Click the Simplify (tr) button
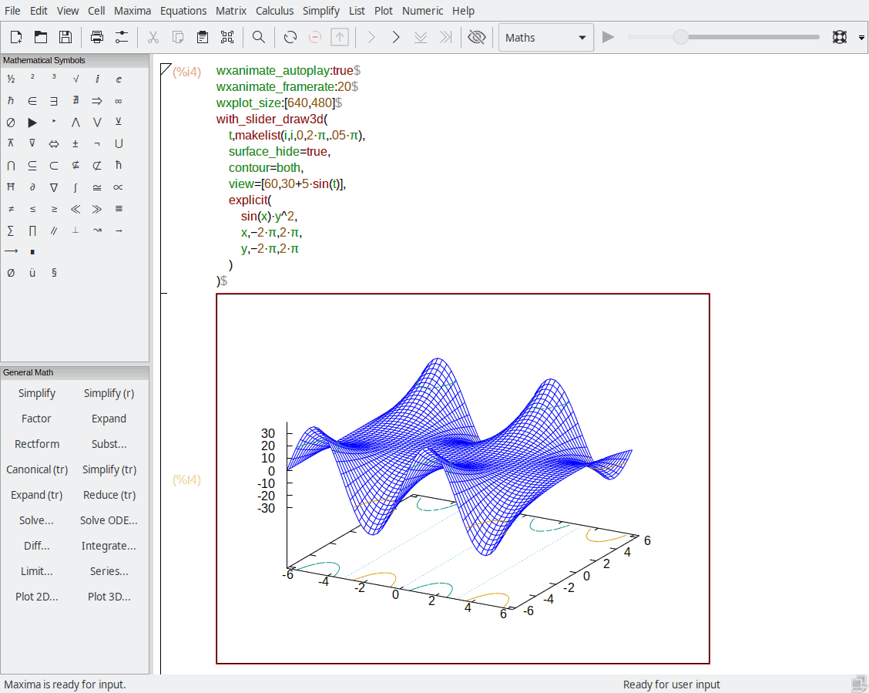 click(109, 469)
